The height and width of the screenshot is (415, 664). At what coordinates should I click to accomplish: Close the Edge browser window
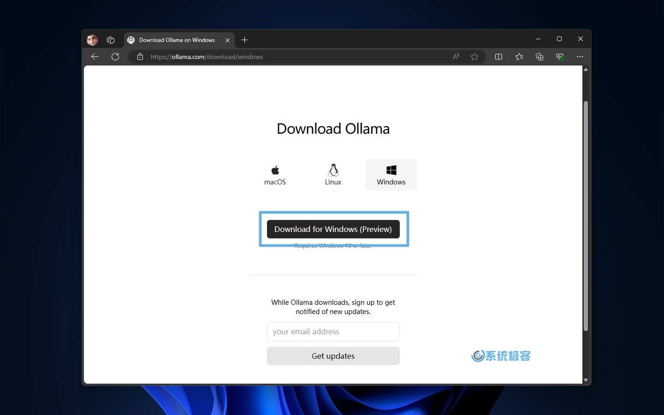581,39
